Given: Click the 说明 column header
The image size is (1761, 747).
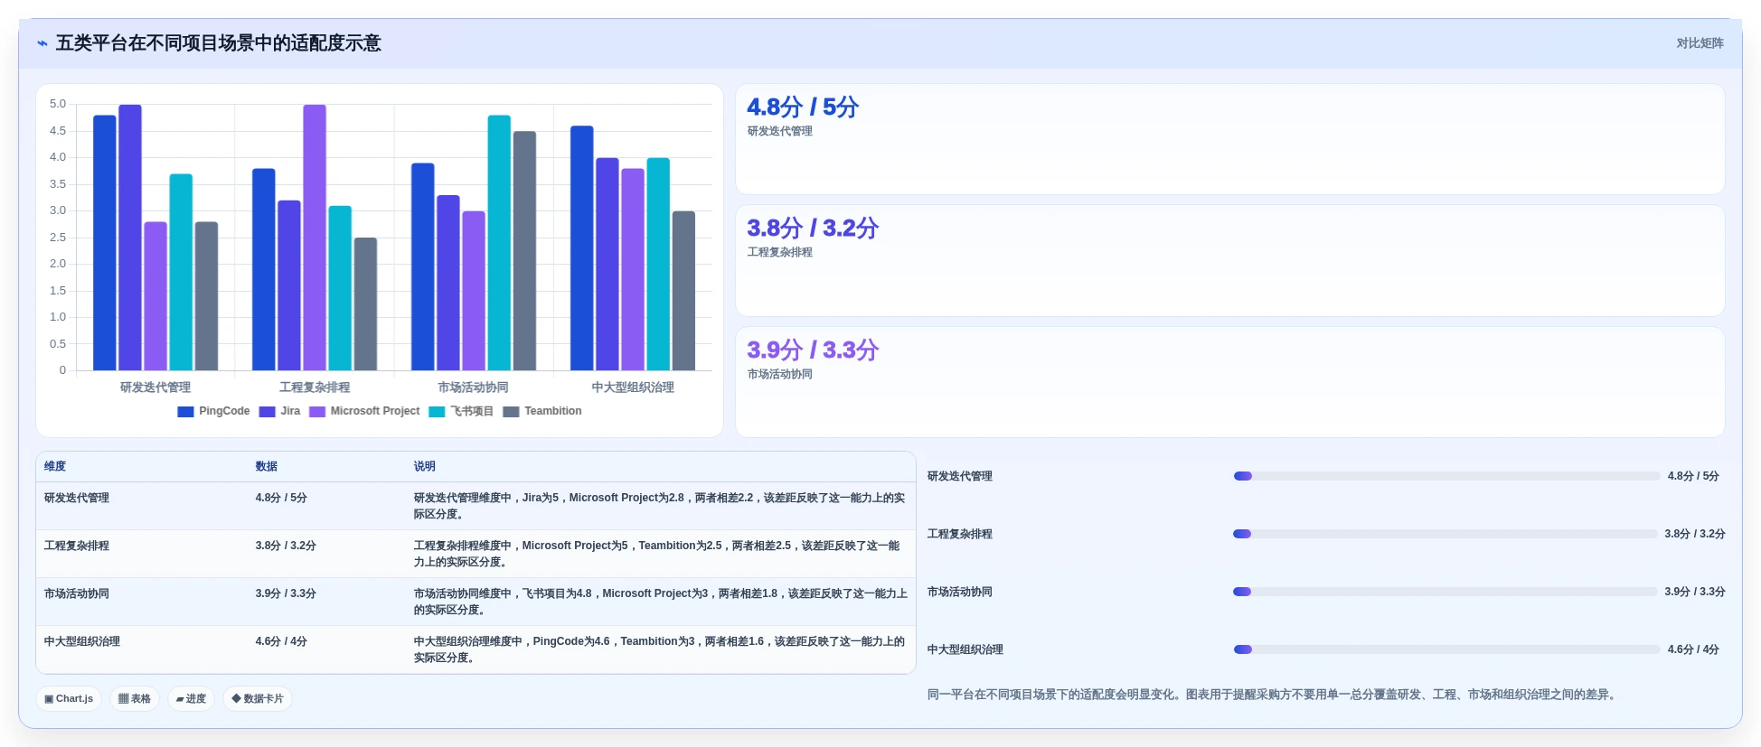Looking at the screenshot, I should point(425,466).
